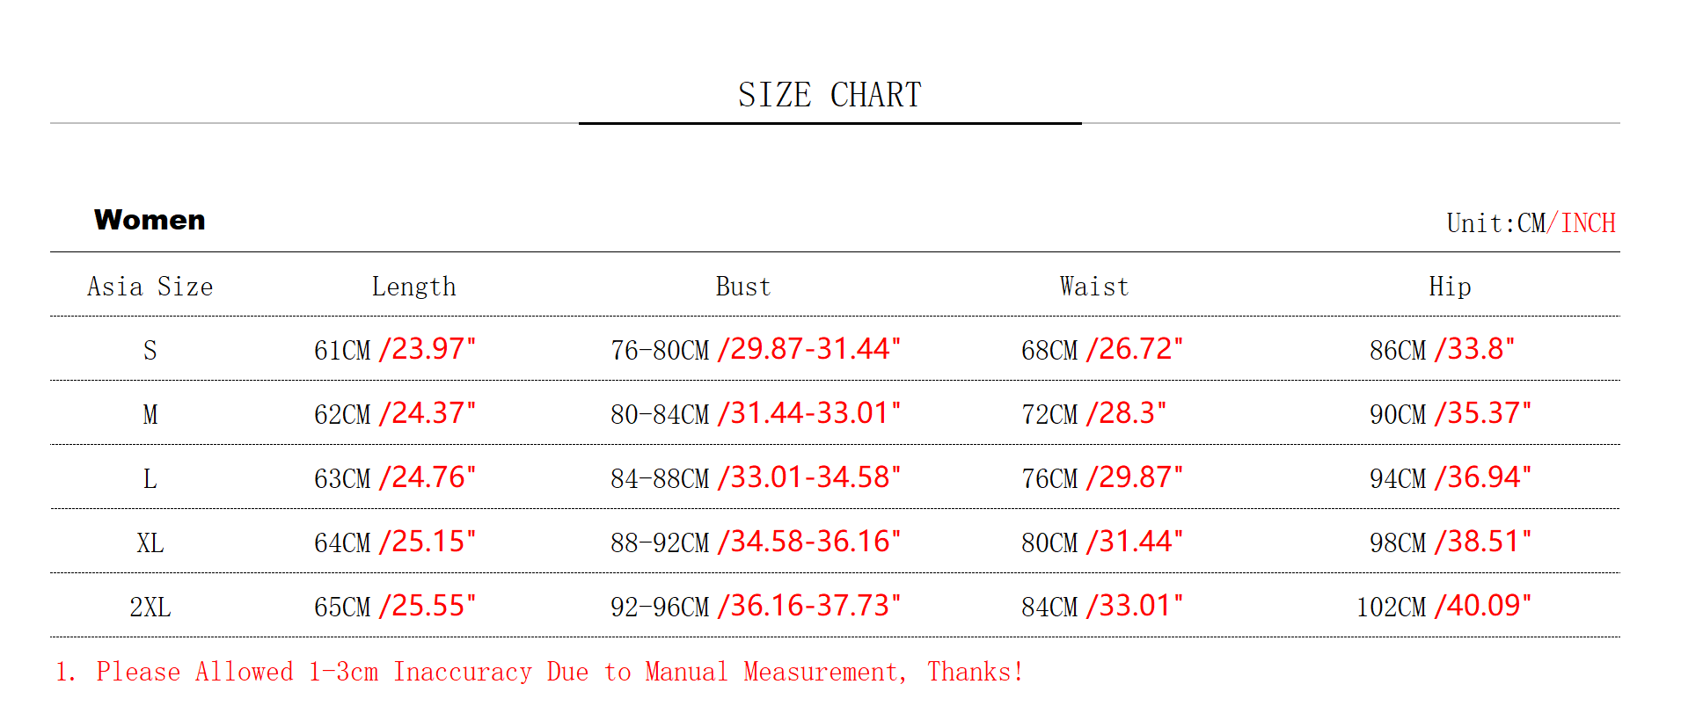Select the size L row label

pyautogui.click(x=150, y=479)
